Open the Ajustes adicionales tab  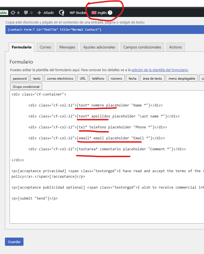click(x=99, y=47)
